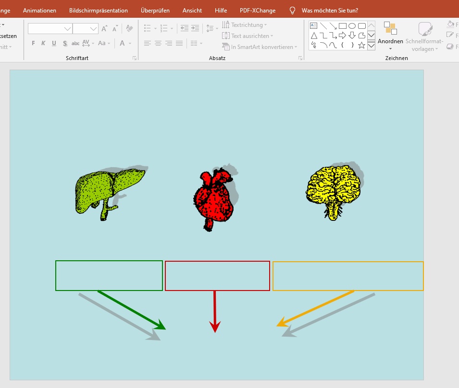Image resolution: width=459 pixels, height=388 pixels.
Task: Select the red heart image on slide
Action: tap(214, 200)
